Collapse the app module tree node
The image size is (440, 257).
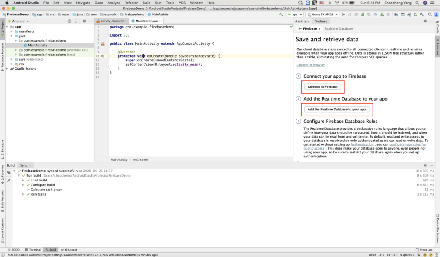[7, 27]
